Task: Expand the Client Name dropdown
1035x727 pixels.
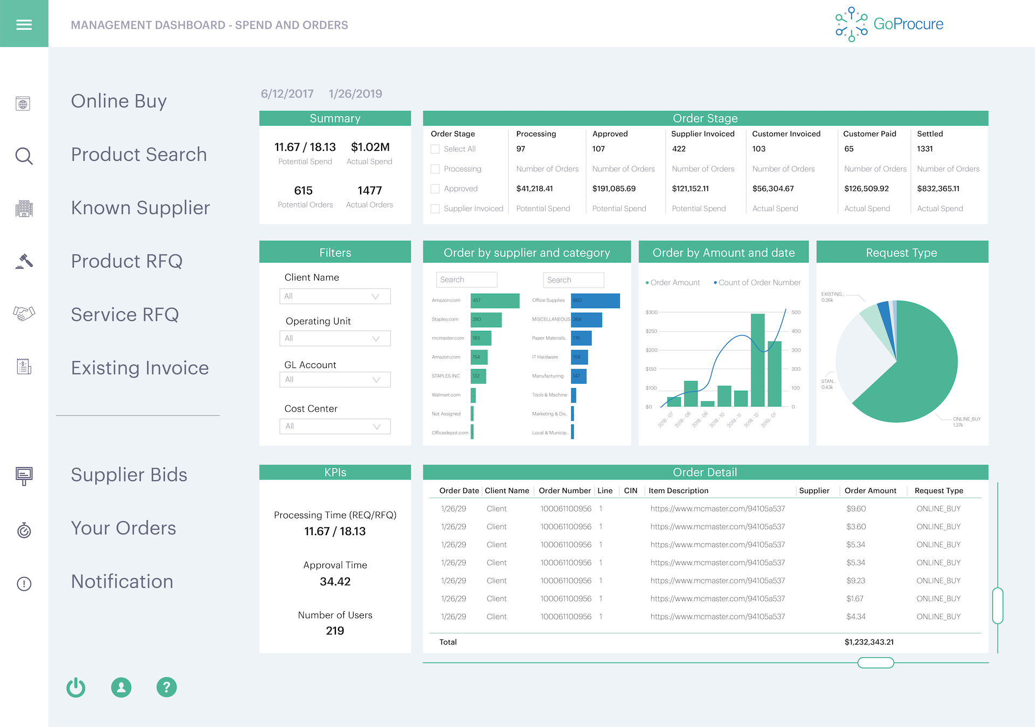Action: tap(335, 296)
